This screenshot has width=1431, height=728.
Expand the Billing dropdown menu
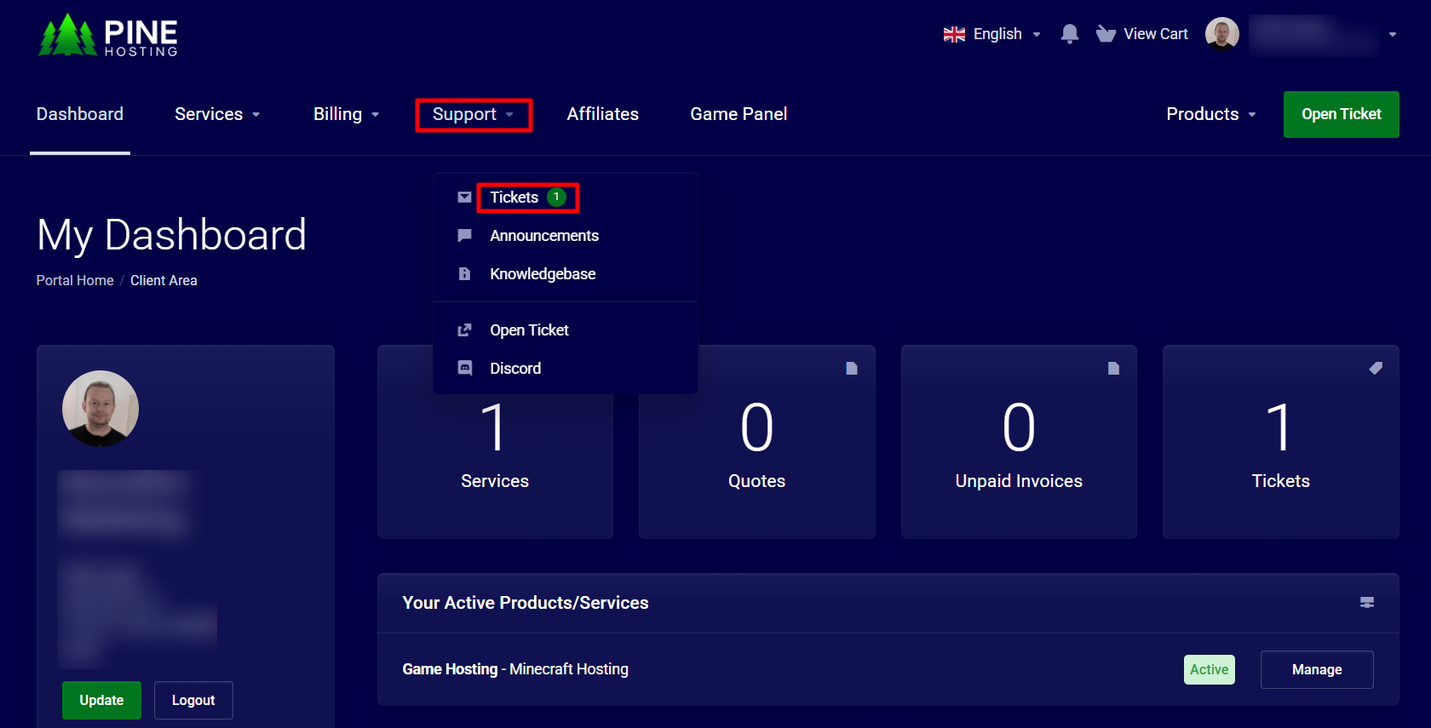346,114
